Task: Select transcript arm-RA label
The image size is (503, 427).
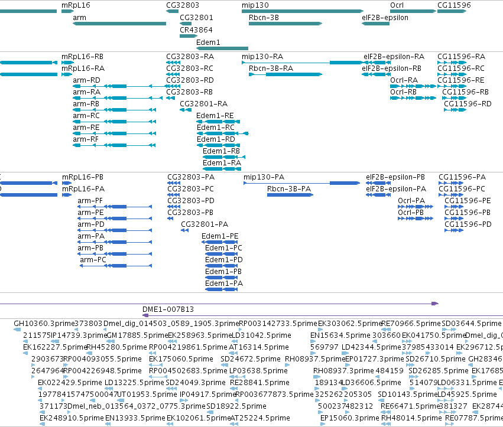Action: click(87, 92)
